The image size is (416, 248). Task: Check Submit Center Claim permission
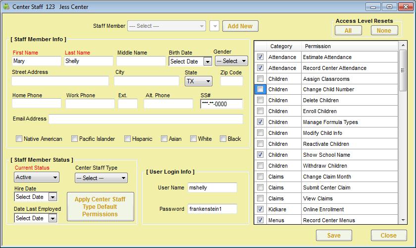(x=260, y=187)
